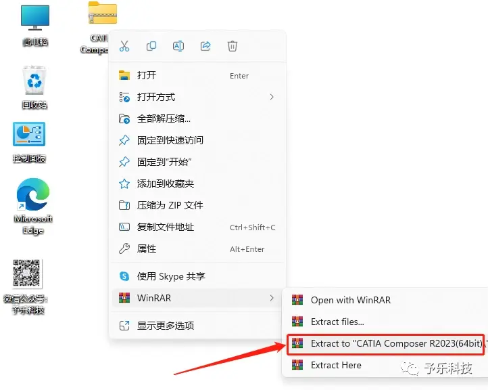Choose Open with WinRAR
The height and width of the screenshot is (390, 488).
click(386, 300)
